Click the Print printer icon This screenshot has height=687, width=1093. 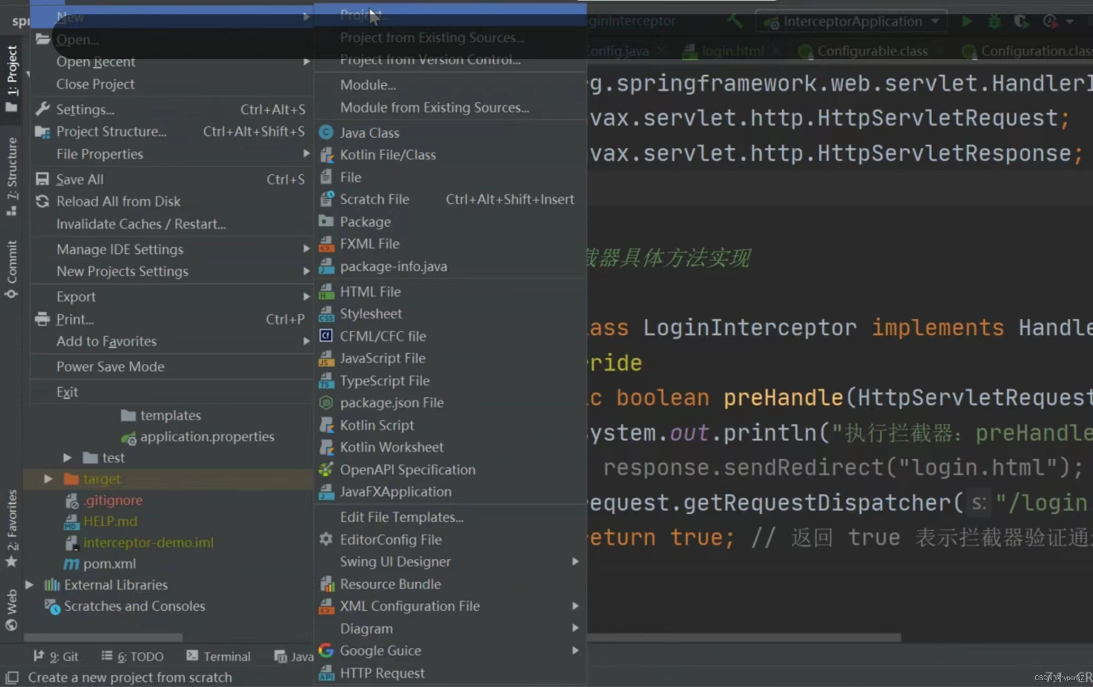point(42,319)
